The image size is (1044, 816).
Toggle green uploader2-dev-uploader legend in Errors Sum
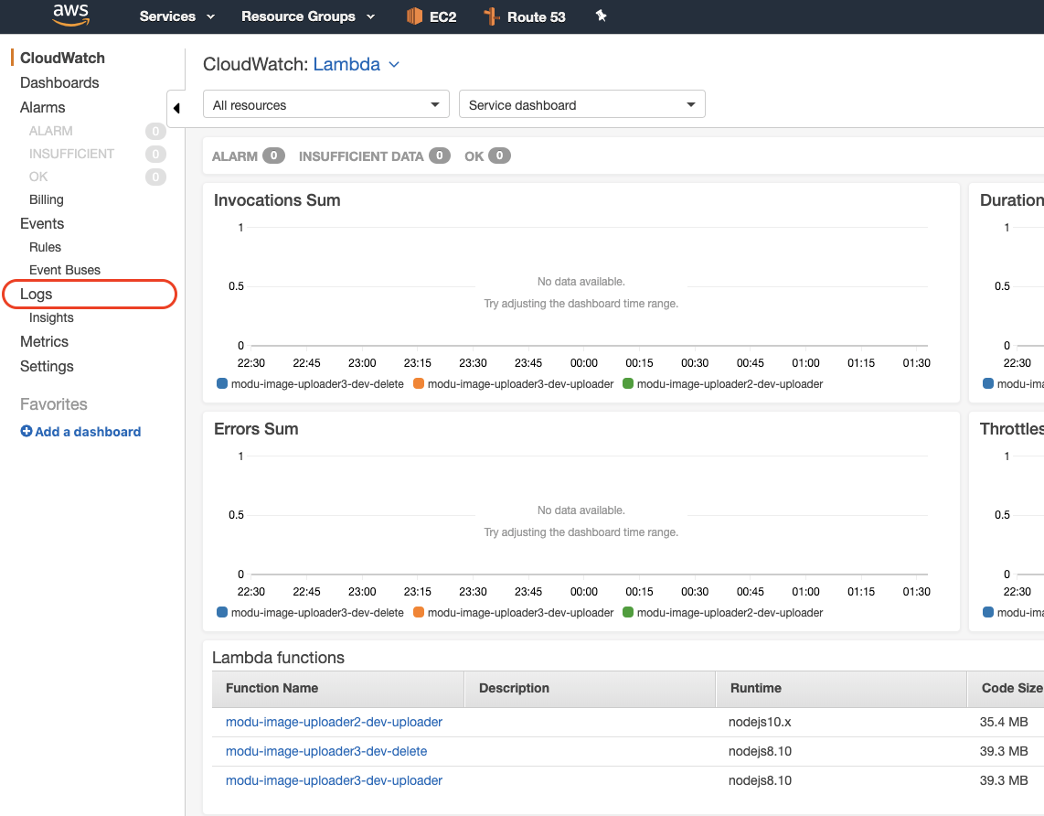click(x=723, y=612)
